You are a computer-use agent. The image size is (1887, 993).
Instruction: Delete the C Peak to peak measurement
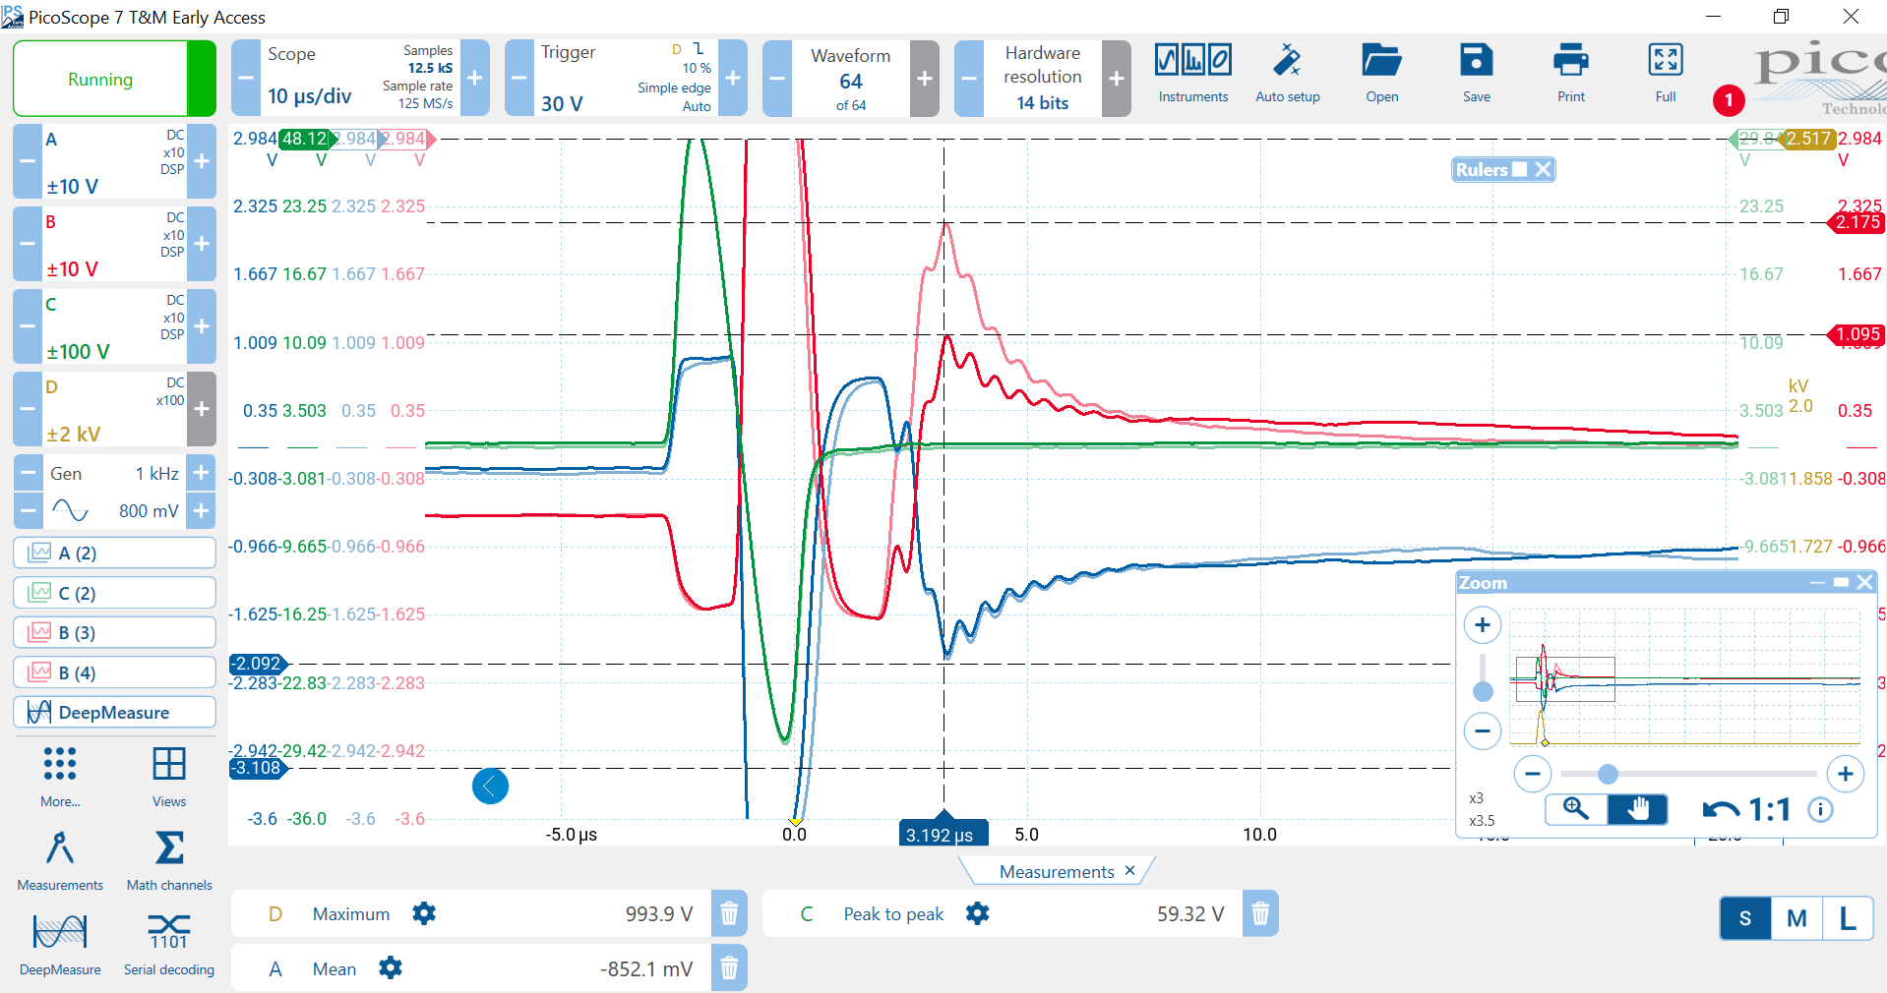pos(1260,913)
